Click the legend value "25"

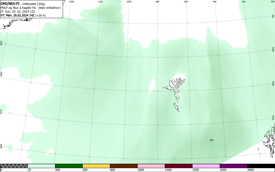(x=29, y=170)
